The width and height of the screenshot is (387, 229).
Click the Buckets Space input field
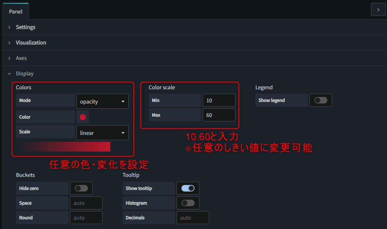(x=86, y=203)
